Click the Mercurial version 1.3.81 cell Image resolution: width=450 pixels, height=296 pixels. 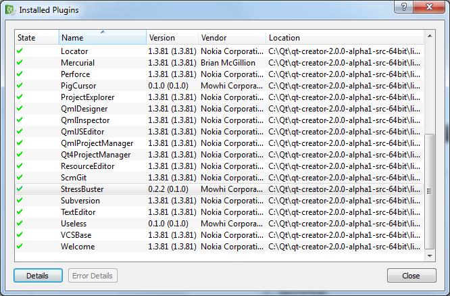[x=172, y=63]
